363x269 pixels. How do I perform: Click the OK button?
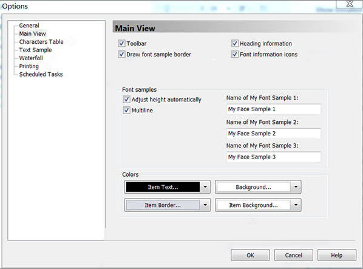point(250,255)
